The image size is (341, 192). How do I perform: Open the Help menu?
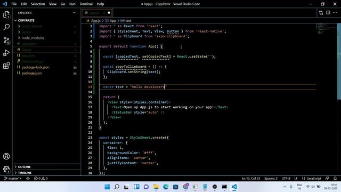[100, 4]
